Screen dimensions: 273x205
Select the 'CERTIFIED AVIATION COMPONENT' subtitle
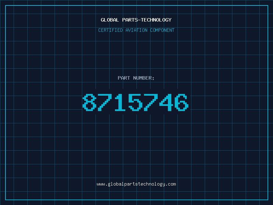tap(136, 30)
